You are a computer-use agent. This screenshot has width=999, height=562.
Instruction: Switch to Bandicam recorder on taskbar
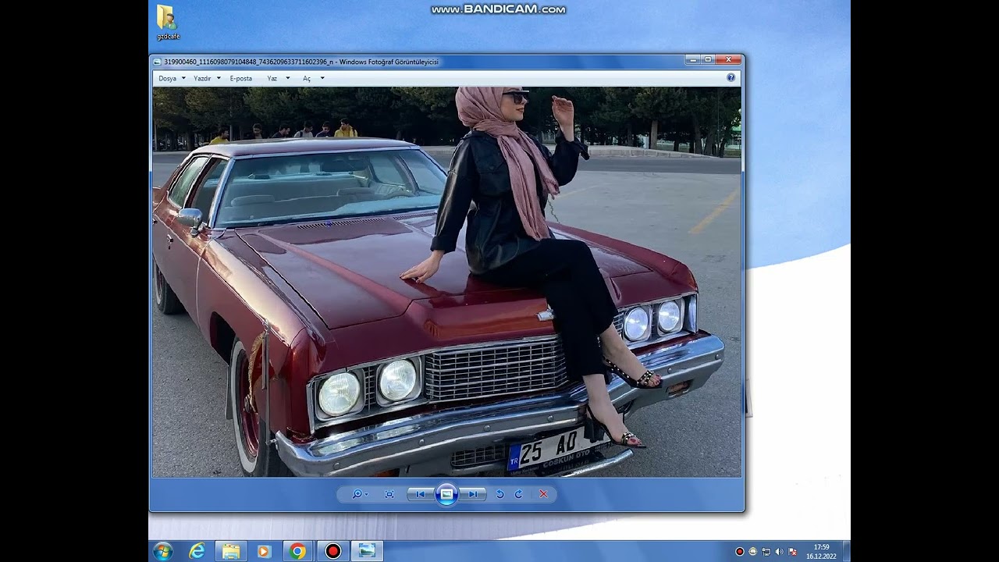[x=333, y=551]
